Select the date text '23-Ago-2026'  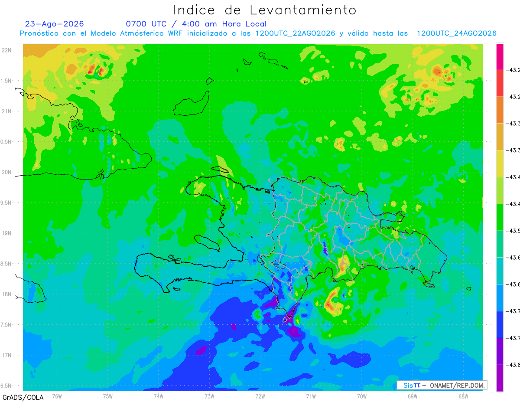55,24
